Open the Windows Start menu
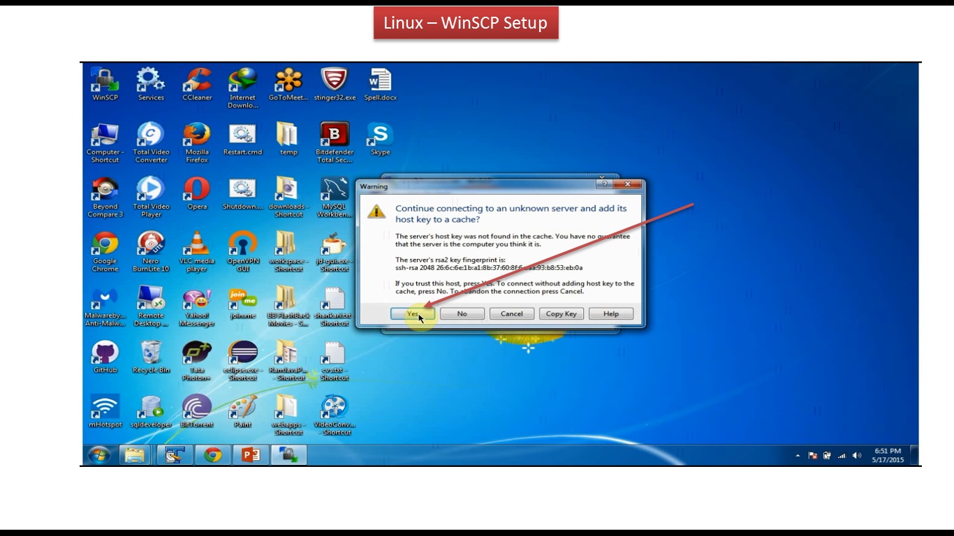 click(x=100, y=456)
